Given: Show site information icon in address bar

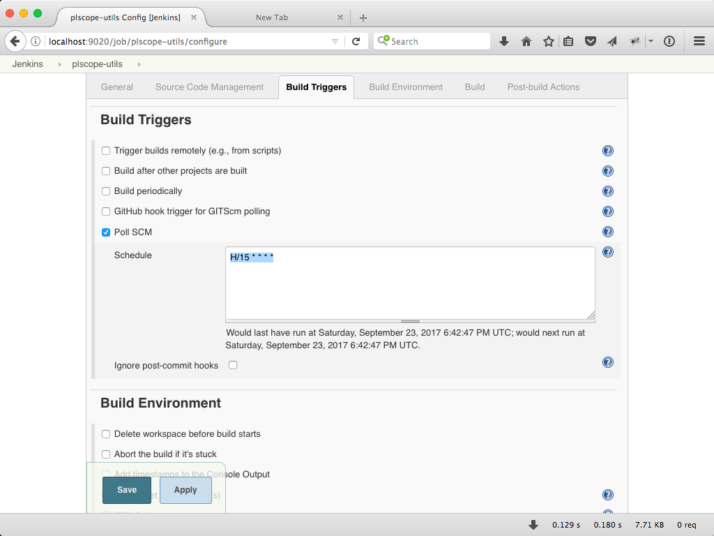Looking at the screenshot, I should [36, 41].
